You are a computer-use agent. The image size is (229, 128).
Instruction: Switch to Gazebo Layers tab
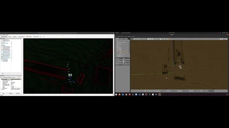click(126, 39)
